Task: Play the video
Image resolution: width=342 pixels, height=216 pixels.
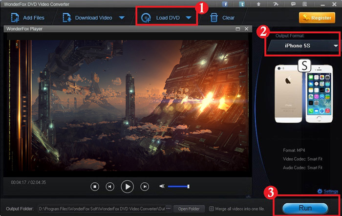Action: 127,187
